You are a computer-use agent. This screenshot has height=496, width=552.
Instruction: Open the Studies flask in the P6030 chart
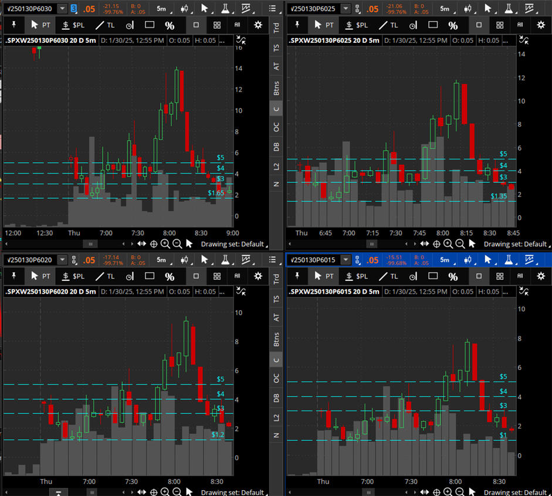point(225,8)
